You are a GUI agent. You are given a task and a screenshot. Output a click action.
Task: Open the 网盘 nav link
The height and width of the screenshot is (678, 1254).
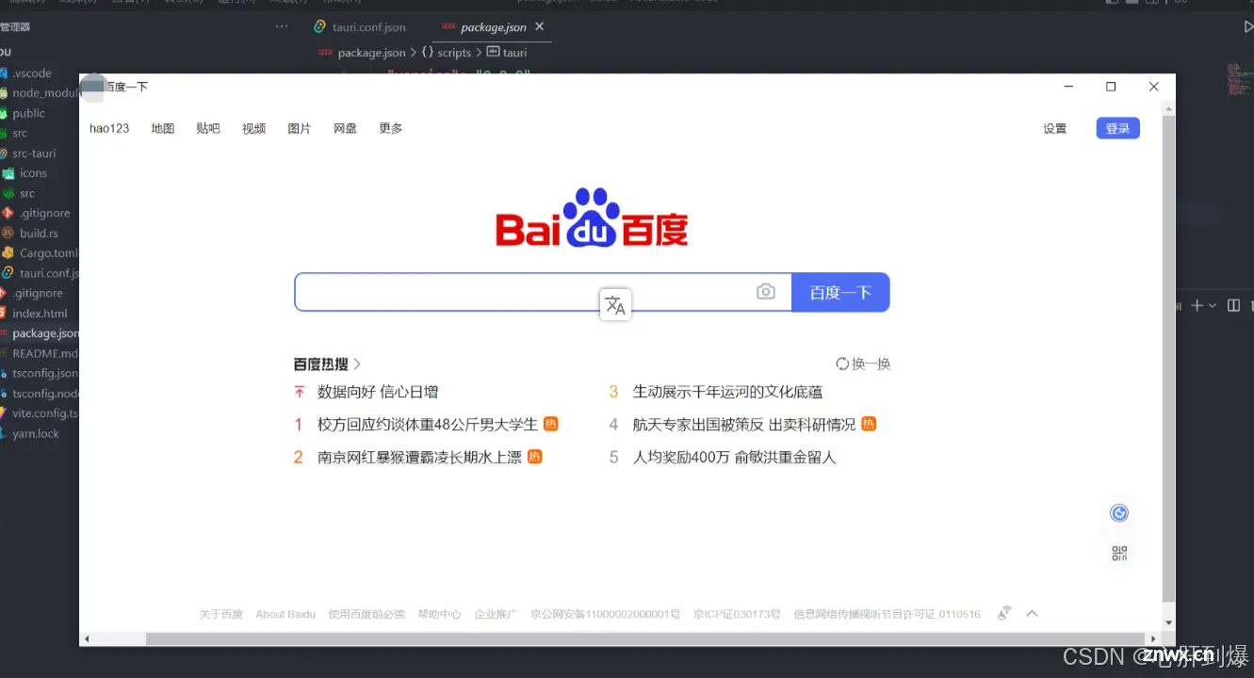(x=345, y=128)
